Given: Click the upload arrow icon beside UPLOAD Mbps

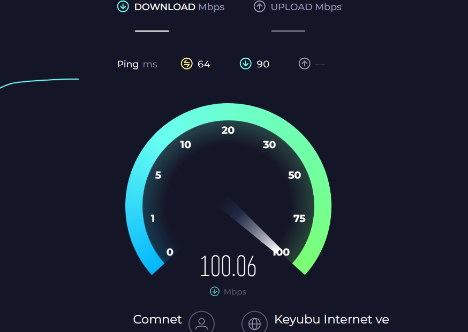Looking at the screenshot, I should [x=259, y=6].
